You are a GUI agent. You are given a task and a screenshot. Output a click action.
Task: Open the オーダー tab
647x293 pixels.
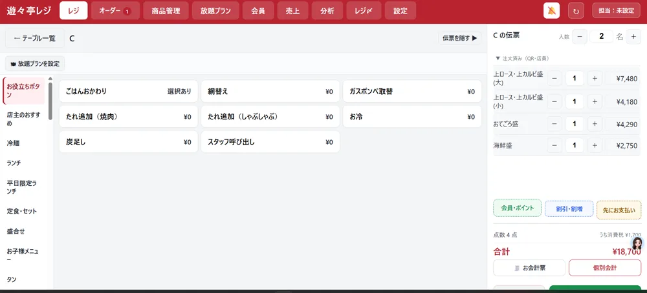click(115, 11)
